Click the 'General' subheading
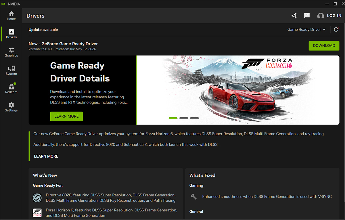 (x=196, y=211)
